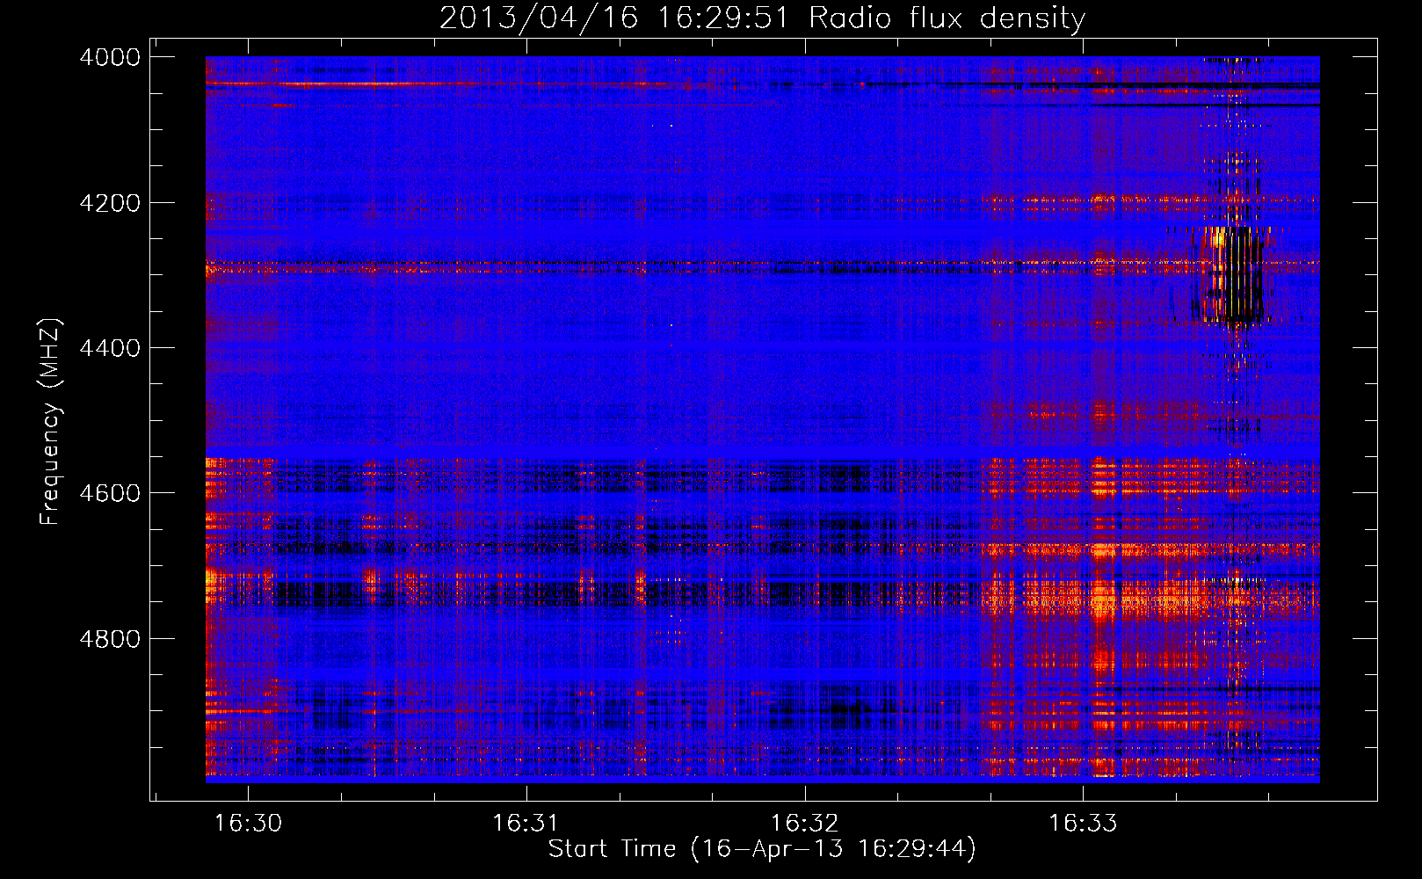Screen dimensions: 1422x879
Task: Click the bright yellow burst near 4250 MHz
Action: (1218, 238)
